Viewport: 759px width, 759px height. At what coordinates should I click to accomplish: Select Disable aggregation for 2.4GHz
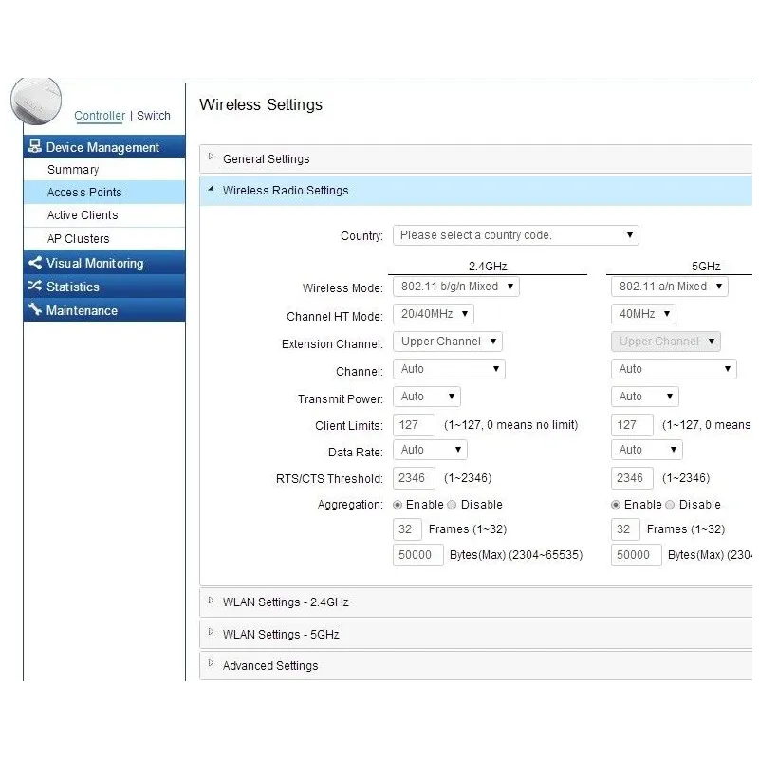tap(453, 505)
